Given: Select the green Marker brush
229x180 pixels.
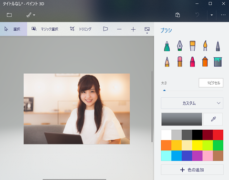Looking at the screenshot, I should point(167,46).
